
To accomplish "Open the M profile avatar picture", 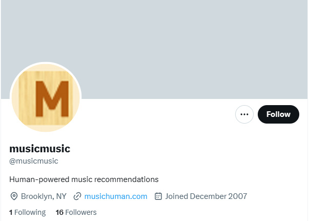I will click(x=46, y=98).
